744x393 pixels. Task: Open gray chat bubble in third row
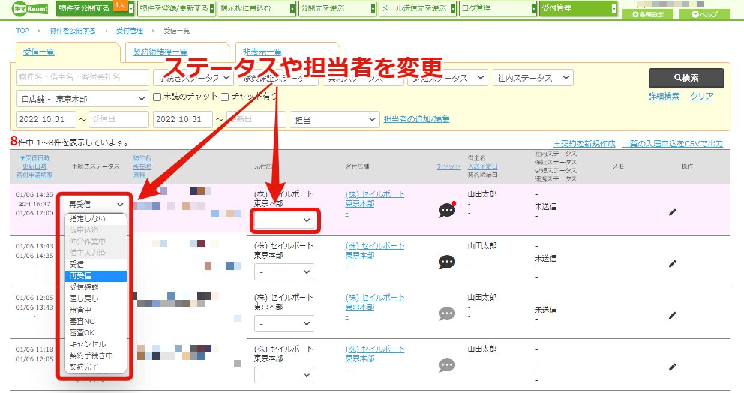(x=447, y=314)
